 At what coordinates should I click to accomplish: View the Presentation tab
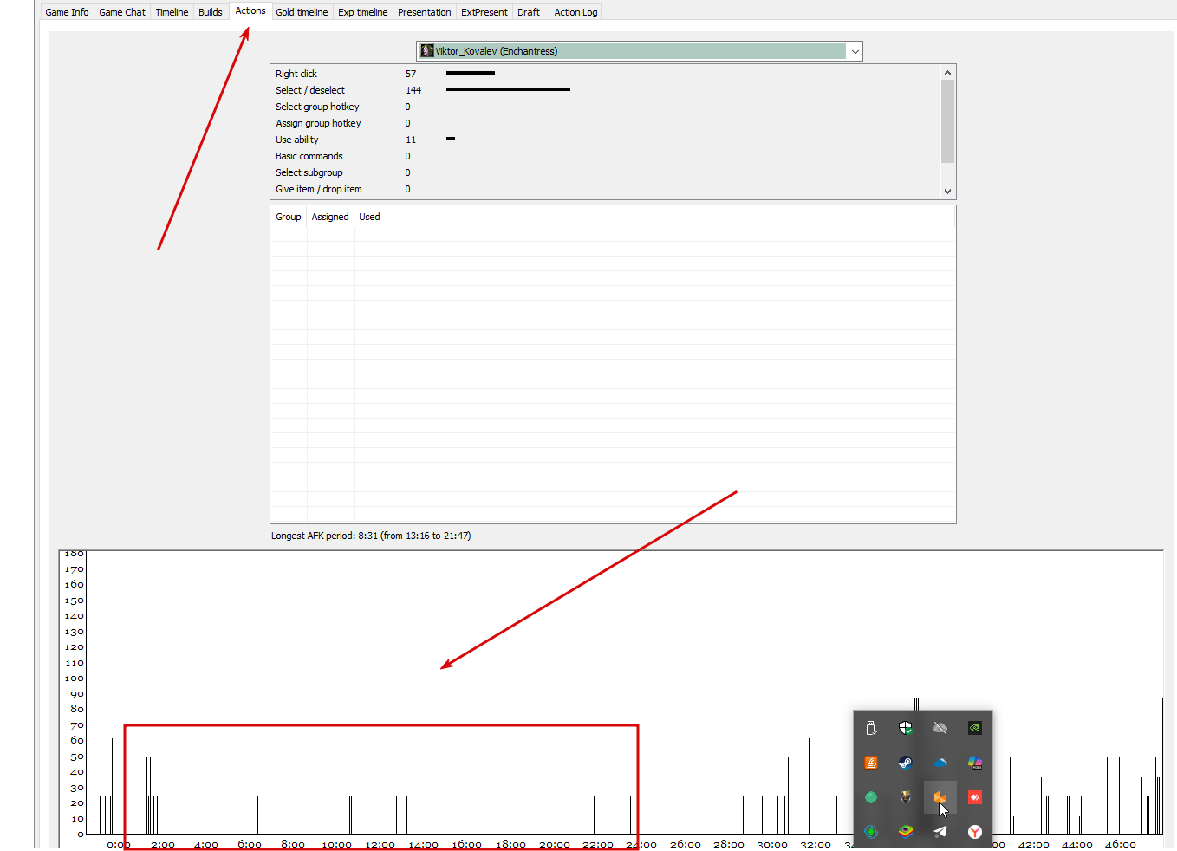[x=425, y=12]
